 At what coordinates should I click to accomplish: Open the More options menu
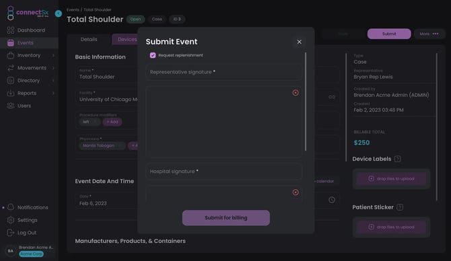[x=429, y=34]
